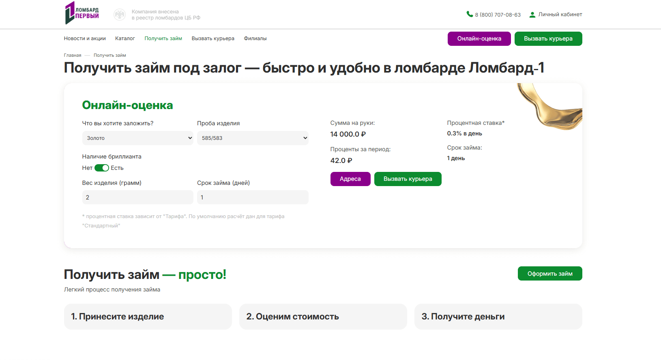The image size is (661, 360).
Task: Click the Central Bank registry emblem icon
Action: pos(120,15)
